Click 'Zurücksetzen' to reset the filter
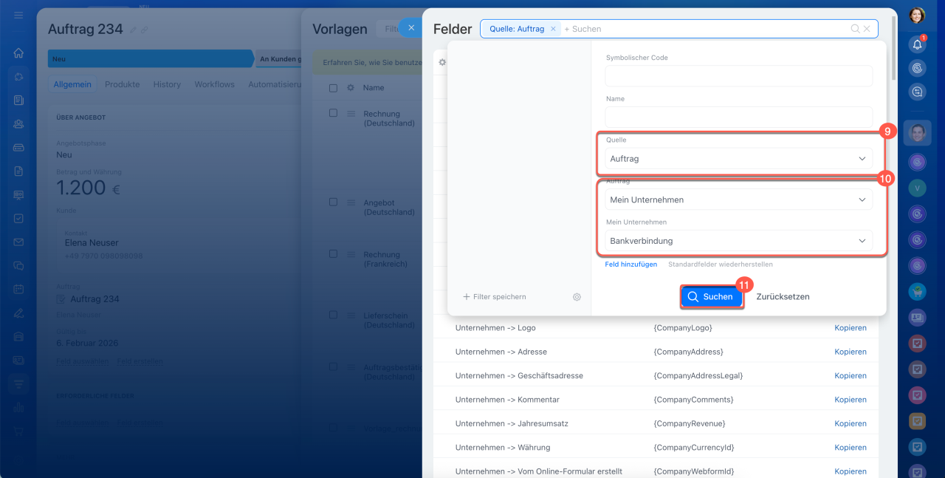The height and width of the screenshot is (478, 945). coord(783,296)
